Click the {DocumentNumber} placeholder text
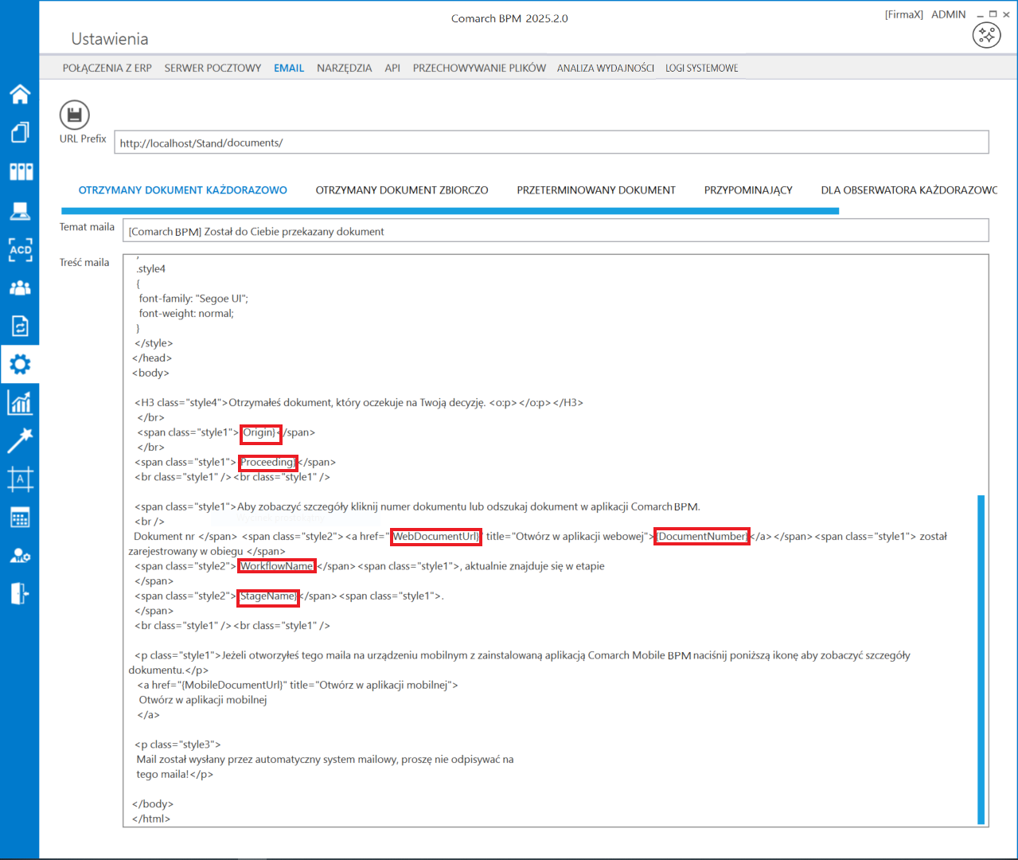 [703, 537]
